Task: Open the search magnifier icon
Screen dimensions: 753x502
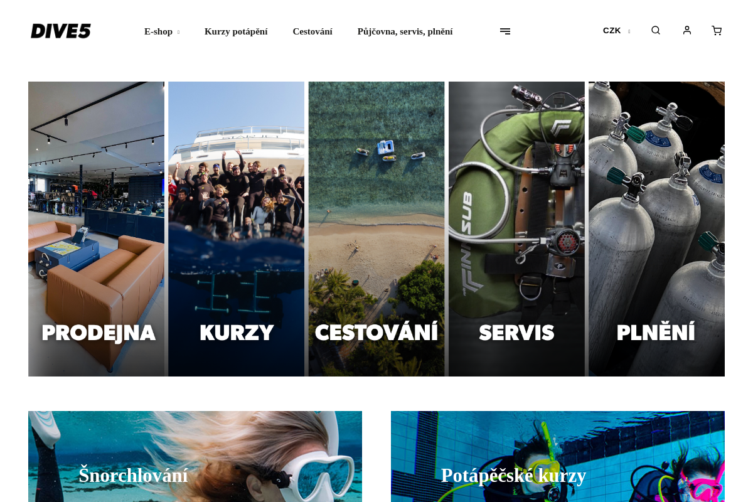Action: point(656,30)
